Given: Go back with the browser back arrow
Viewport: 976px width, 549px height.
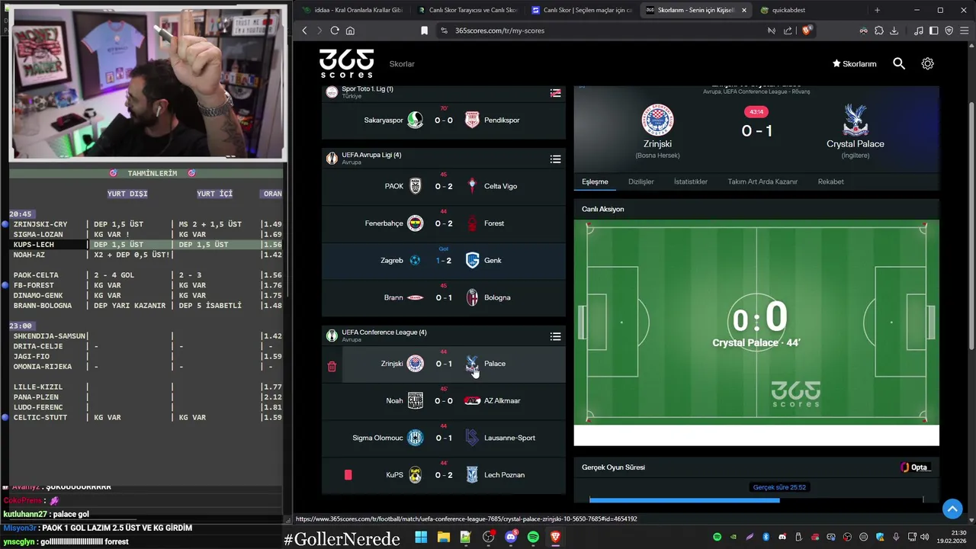Looking at the screenshot, I should point(304,30).
